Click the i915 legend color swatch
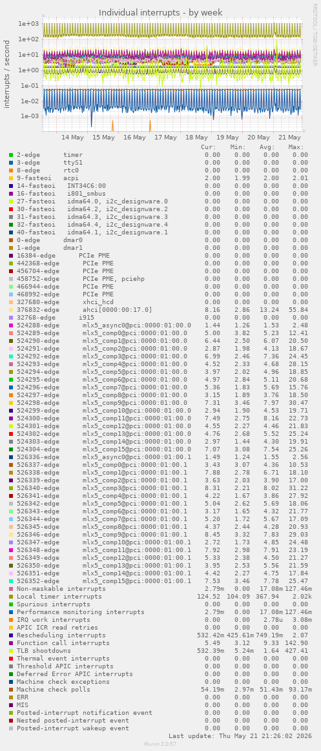The image size is (321, 751). click(x=11, y=318)
